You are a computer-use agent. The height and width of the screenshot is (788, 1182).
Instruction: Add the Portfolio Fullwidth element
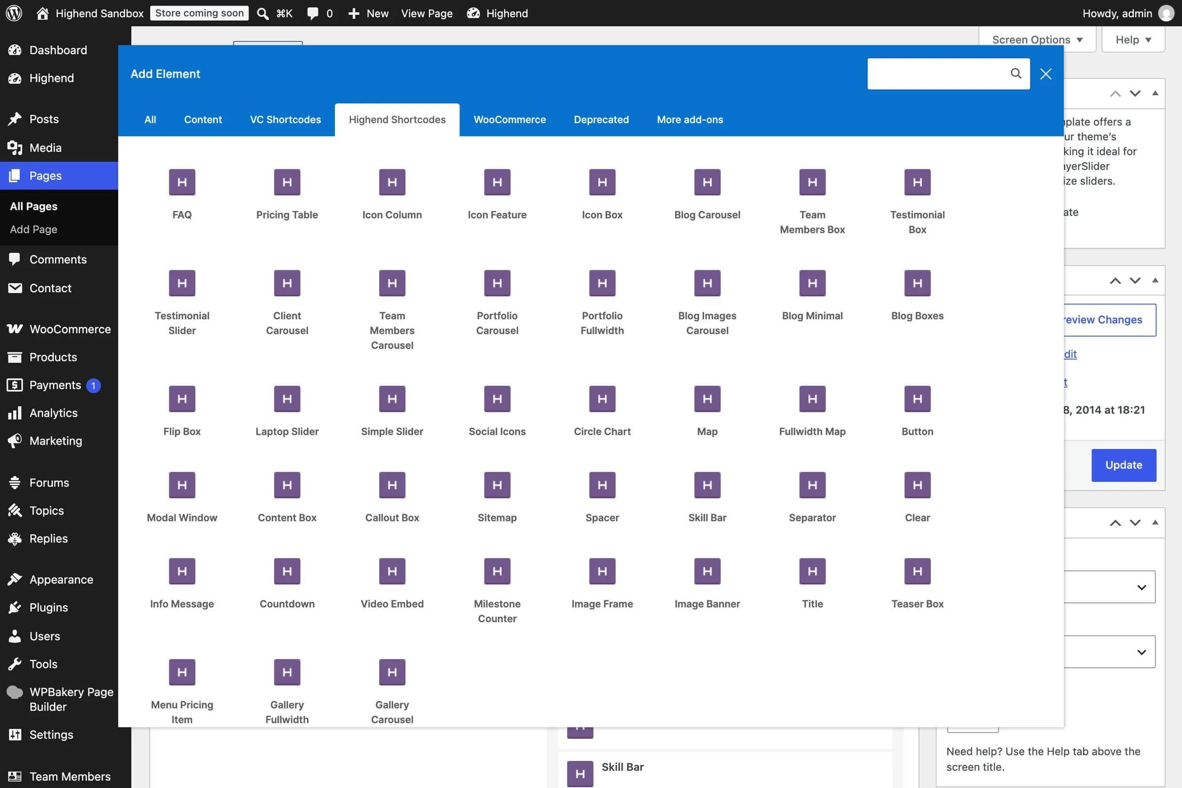[x=602, y=303]
